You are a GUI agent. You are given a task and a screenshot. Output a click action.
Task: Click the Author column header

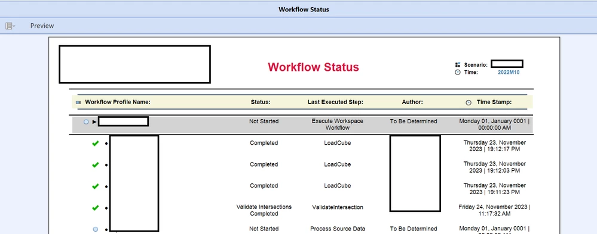412,102
